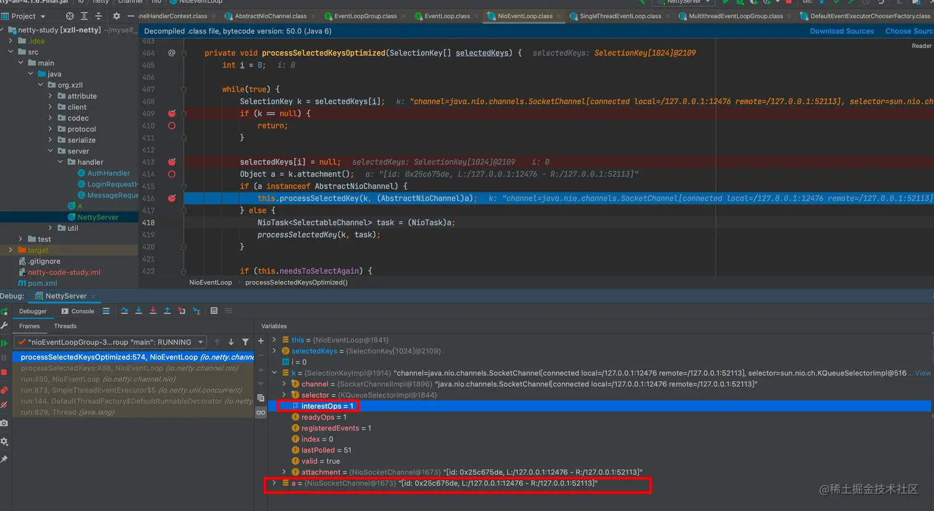The image size is (934, 511).
Task: Toggle breakpoint at line 409
Action: 172,114
